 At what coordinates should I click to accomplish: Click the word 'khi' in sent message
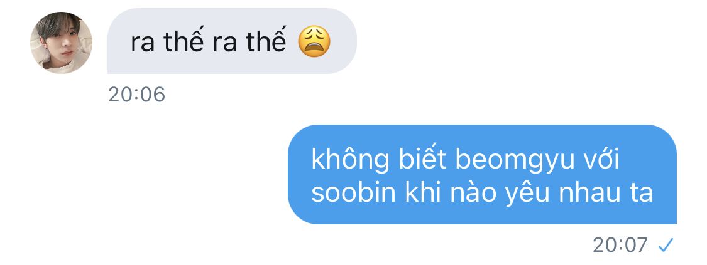[x=422, y=192]
